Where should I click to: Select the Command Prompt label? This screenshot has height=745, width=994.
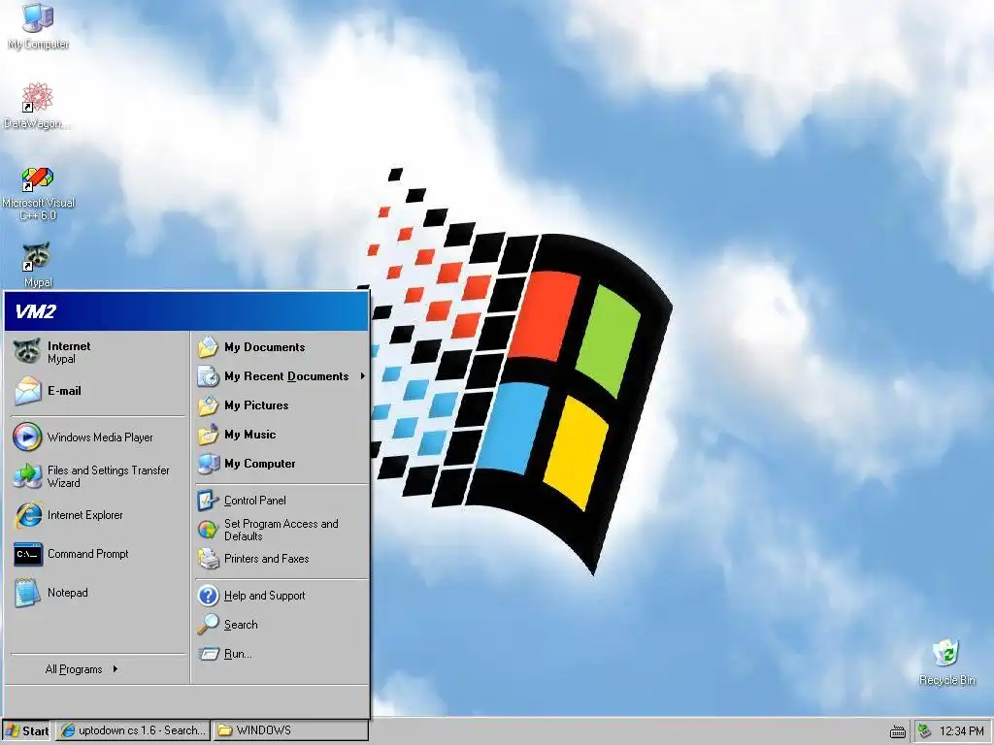88,554
